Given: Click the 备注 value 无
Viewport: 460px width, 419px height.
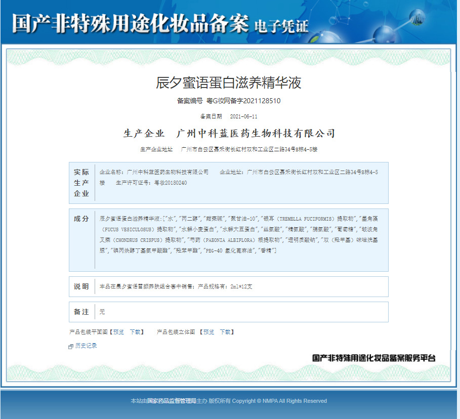Looking at the screenshot, I should [102, 312].
